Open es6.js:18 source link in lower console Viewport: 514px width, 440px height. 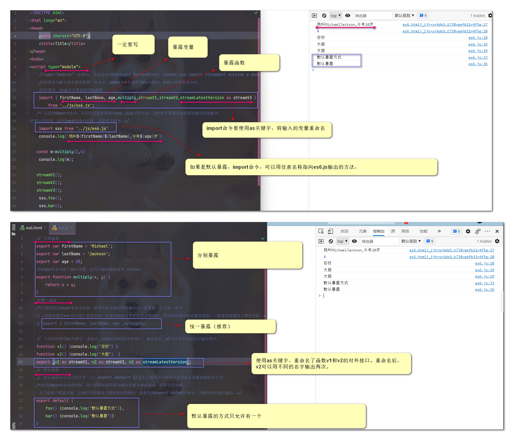click(485, 263)
